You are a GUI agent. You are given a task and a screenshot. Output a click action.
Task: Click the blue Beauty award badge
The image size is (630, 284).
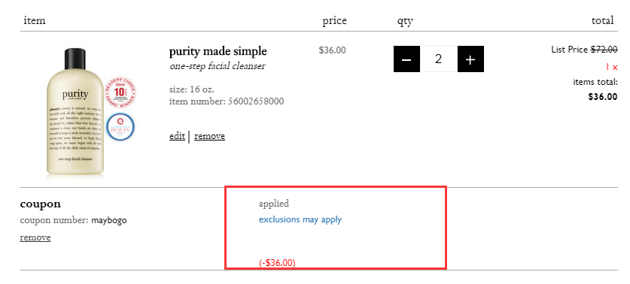click(120, 127)
